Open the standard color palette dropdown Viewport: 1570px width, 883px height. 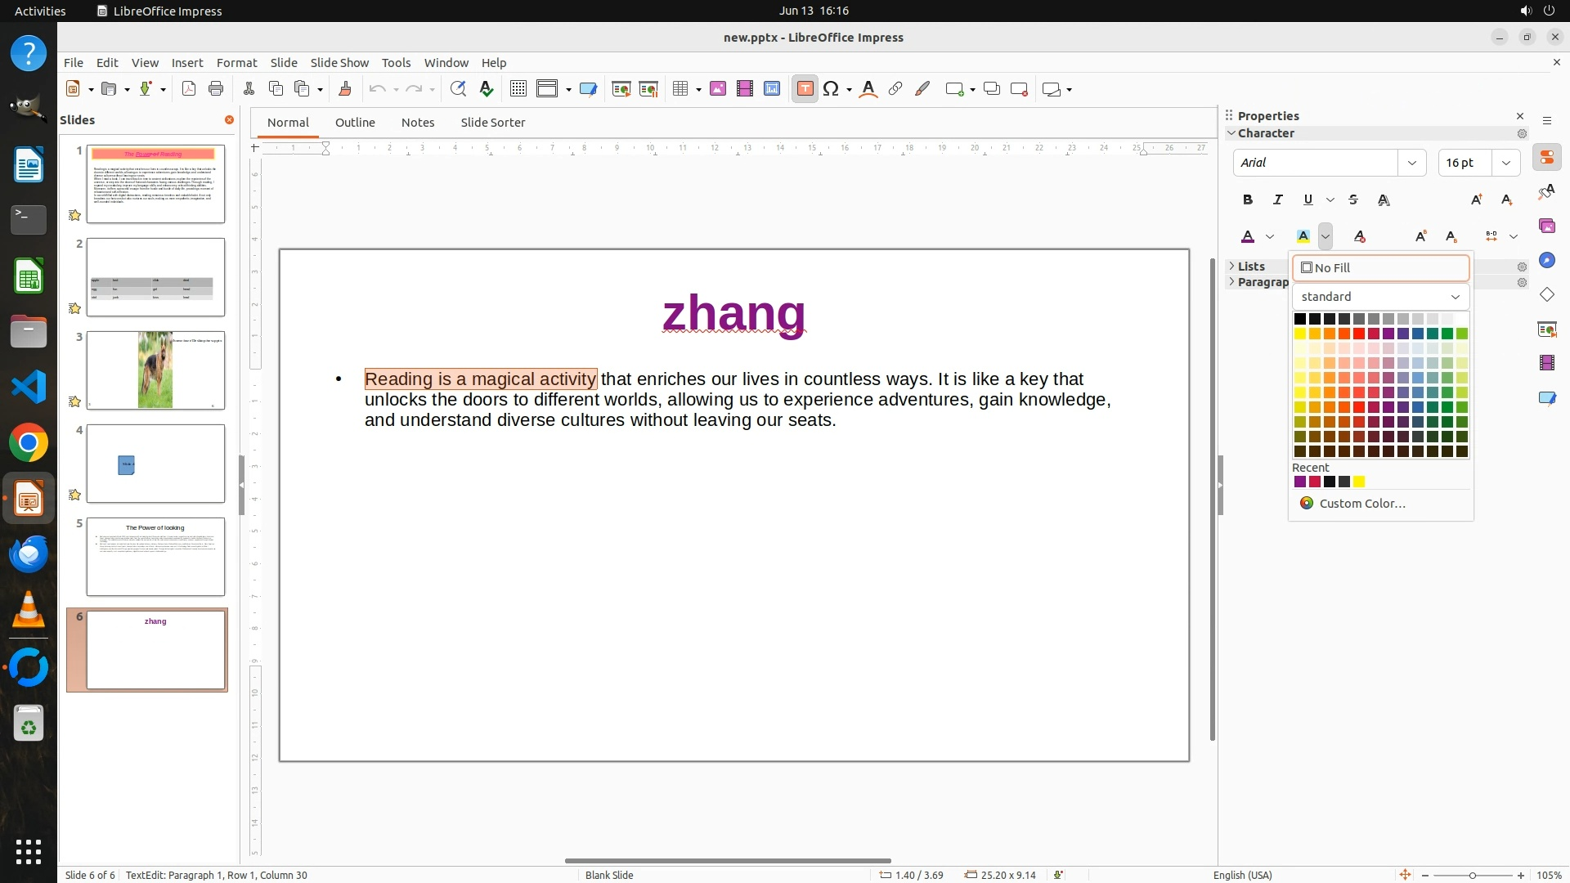pos(1380,297)
